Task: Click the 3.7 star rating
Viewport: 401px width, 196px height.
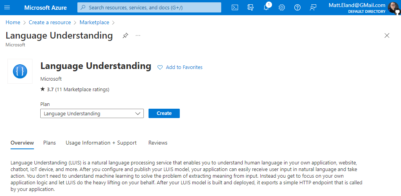Action: pyautogui.click(x=47, y=90)
